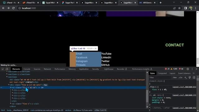This screenshot has height=112, width=199.
Task: Toggle the flex badge overlay
Action: pyautogui.click(x=45, y=85)
